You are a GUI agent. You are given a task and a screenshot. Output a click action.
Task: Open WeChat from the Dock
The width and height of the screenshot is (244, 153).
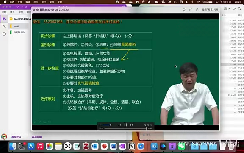(181, 146)
